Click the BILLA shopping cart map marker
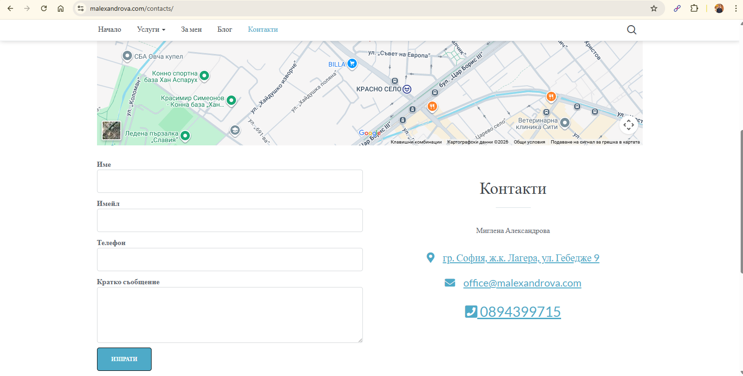Screen dimensions: 743x376 tap(352, 64)
